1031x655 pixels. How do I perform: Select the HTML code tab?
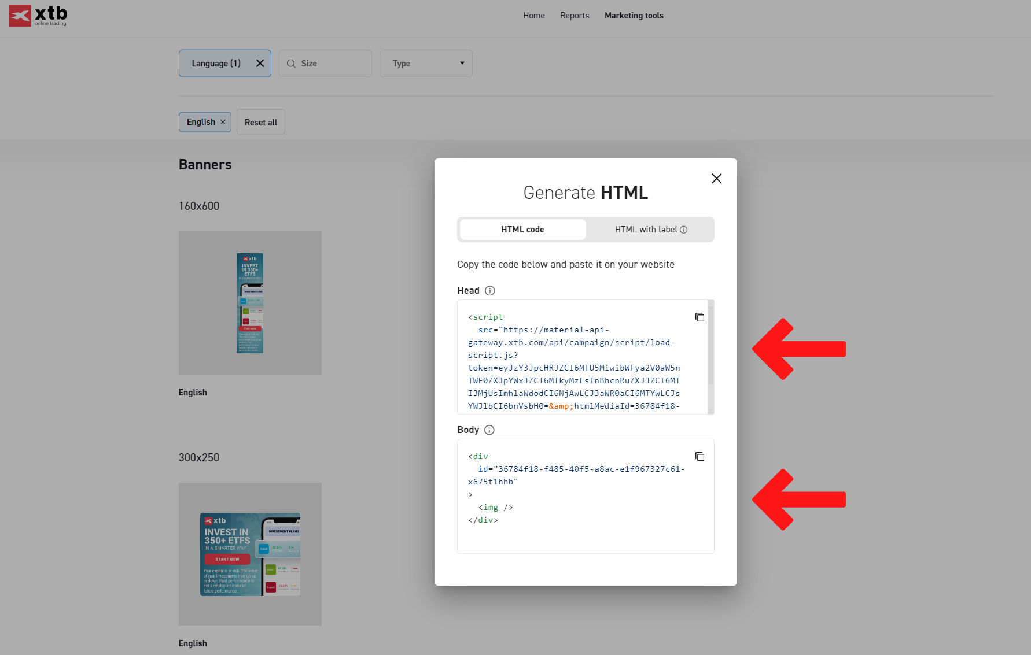[522, 230]
